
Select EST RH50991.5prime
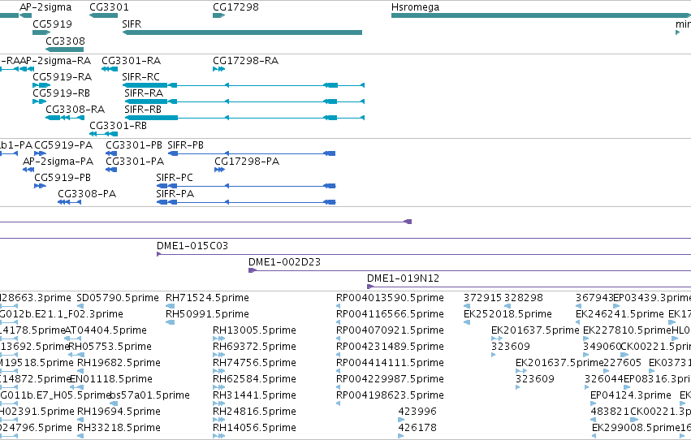click(207, 314)
